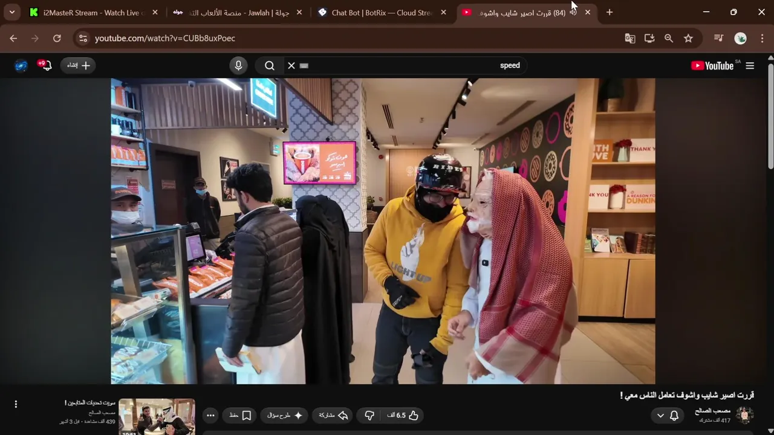Open the YouTube account avatar menu
Viewport: 774px width, 435px height.
tap(21, 65)
